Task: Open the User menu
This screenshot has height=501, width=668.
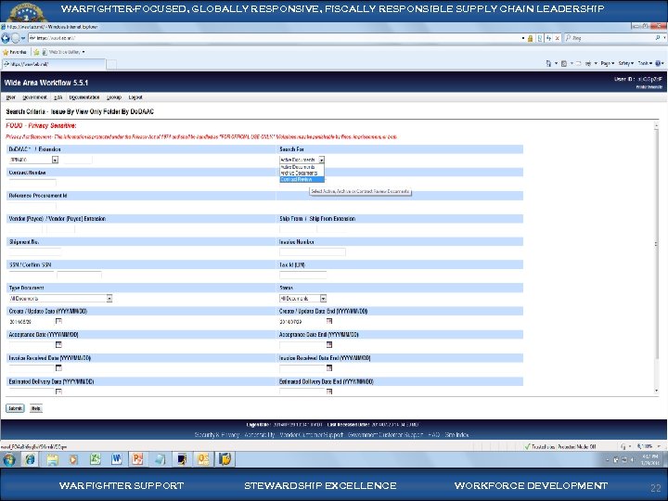Action: [x=10, y=97]
